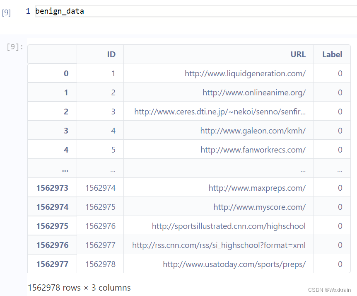Select the ceres.dti.ne.jp URL cell

219,112
